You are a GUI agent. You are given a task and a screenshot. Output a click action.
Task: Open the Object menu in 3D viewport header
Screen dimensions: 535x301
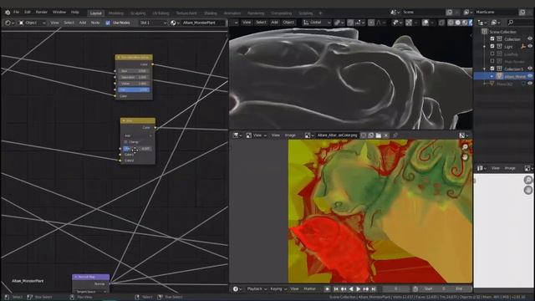pos(288,23)
